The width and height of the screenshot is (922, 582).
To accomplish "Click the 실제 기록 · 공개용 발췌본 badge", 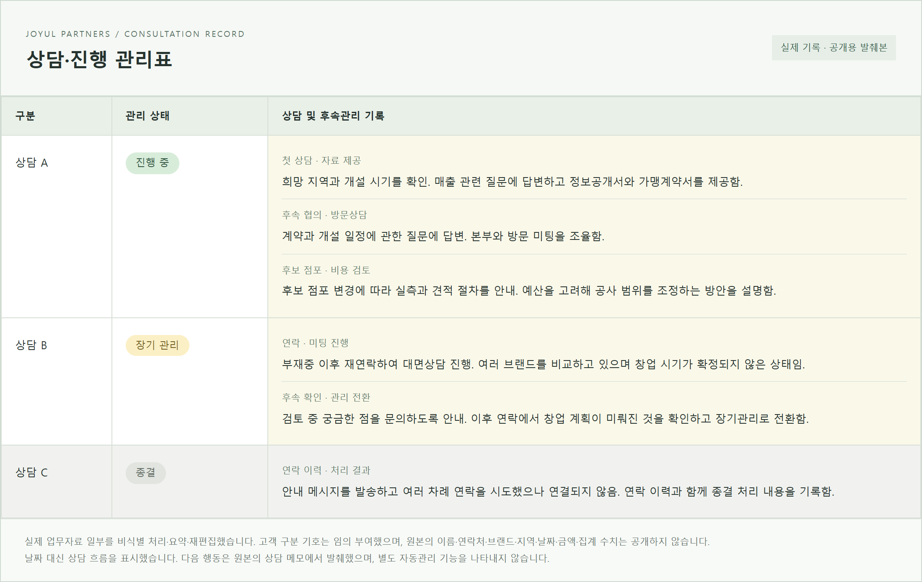I will (x=834, y=48).
